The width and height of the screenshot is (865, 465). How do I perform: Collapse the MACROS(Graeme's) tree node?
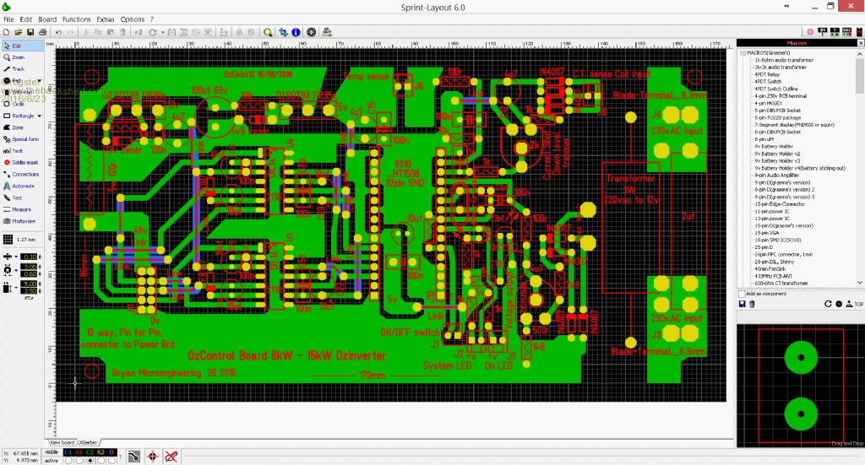click(x=743, y=53)
